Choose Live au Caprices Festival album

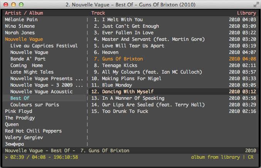point(44,46)
